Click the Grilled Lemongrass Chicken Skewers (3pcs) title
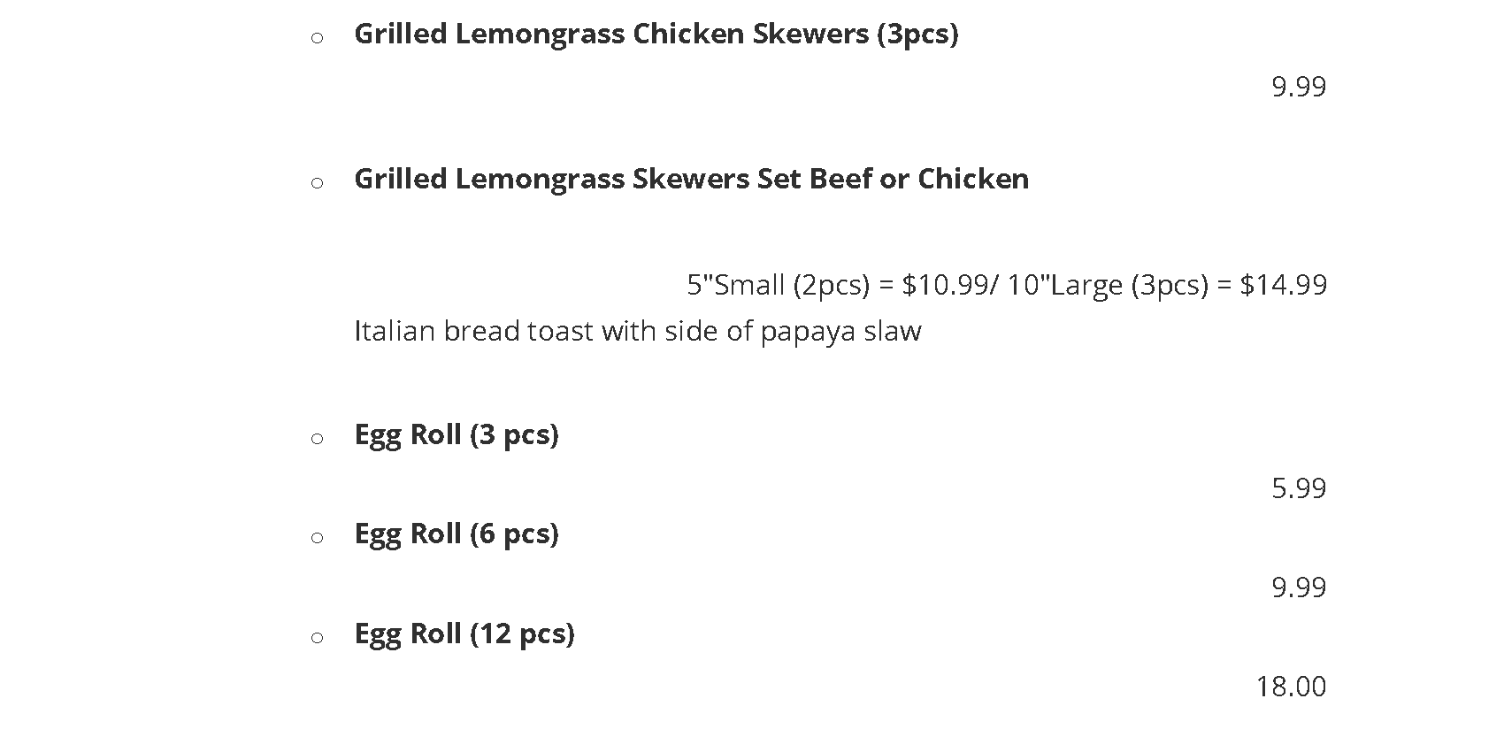Viewport: 1504px width, 737px height. 656,34
